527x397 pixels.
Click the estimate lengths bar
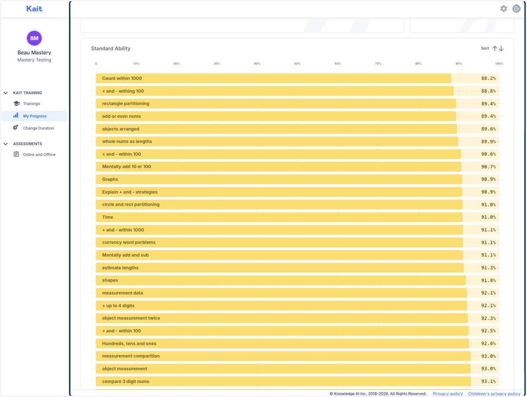(x=280, y=268)
